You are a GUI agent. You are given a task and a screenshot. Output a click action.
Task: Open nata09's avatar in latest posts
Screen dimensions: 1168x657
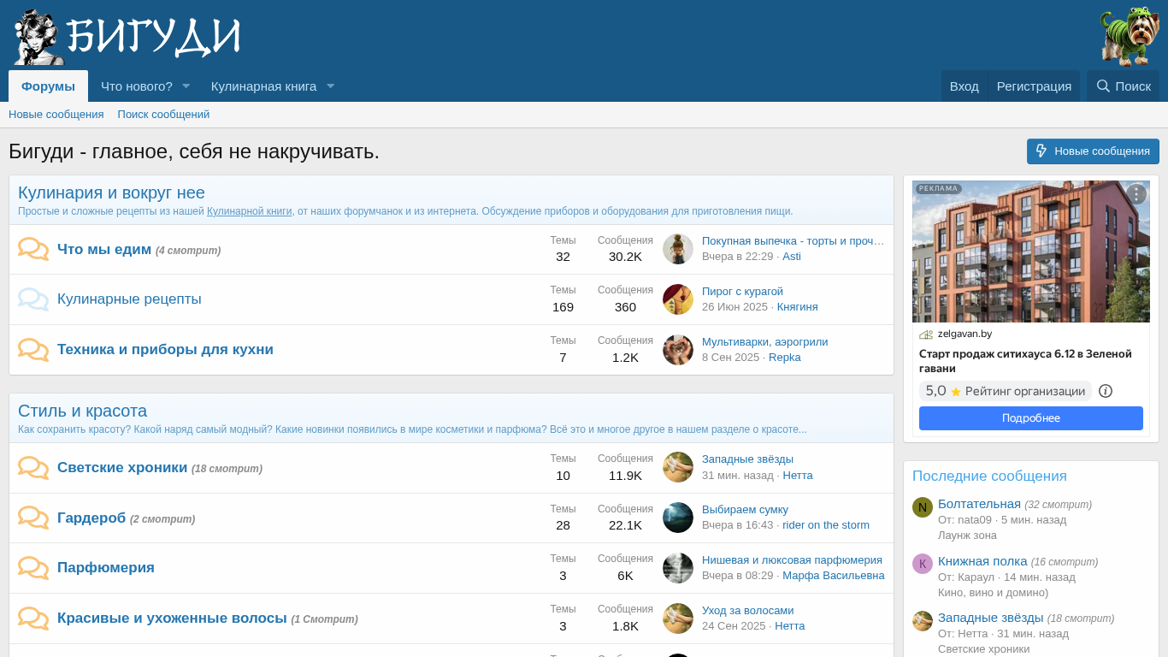[922, 507]
